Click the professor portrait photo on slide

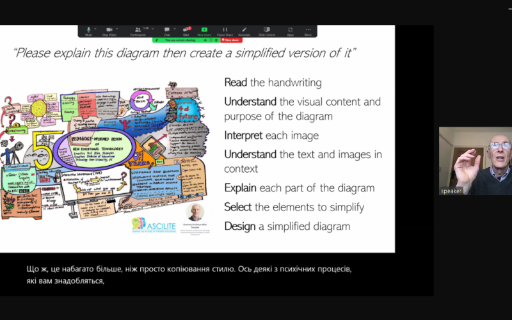click(195, 212)
